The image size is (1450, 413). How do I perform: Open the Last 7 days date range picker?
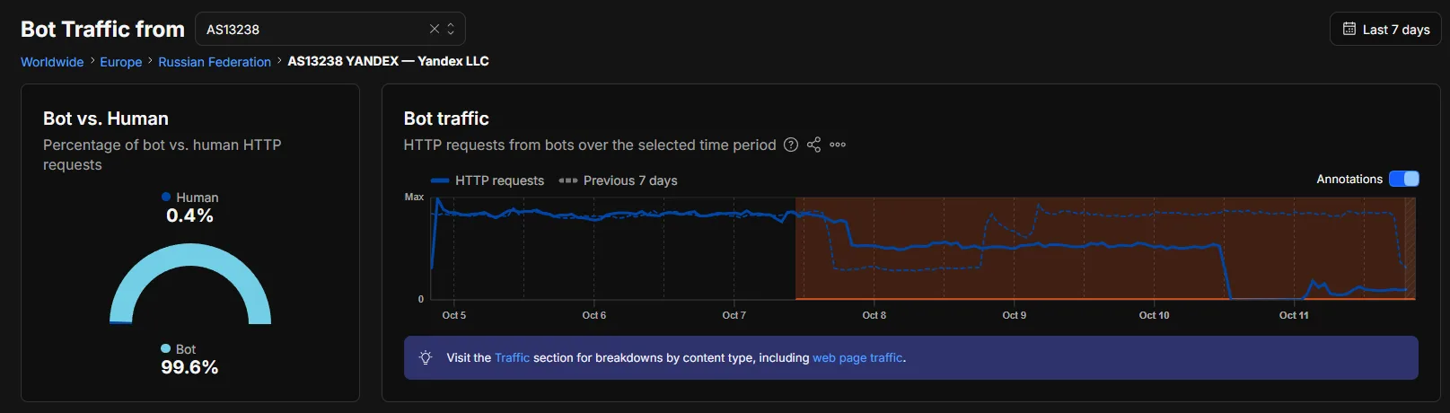pos(1385,29)
